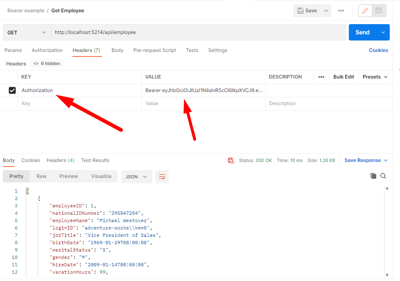Image resolution: width=400 pixels, height=281 pixels.
Task: Click the red globe network icon
Action: click(x=231, y=160)
